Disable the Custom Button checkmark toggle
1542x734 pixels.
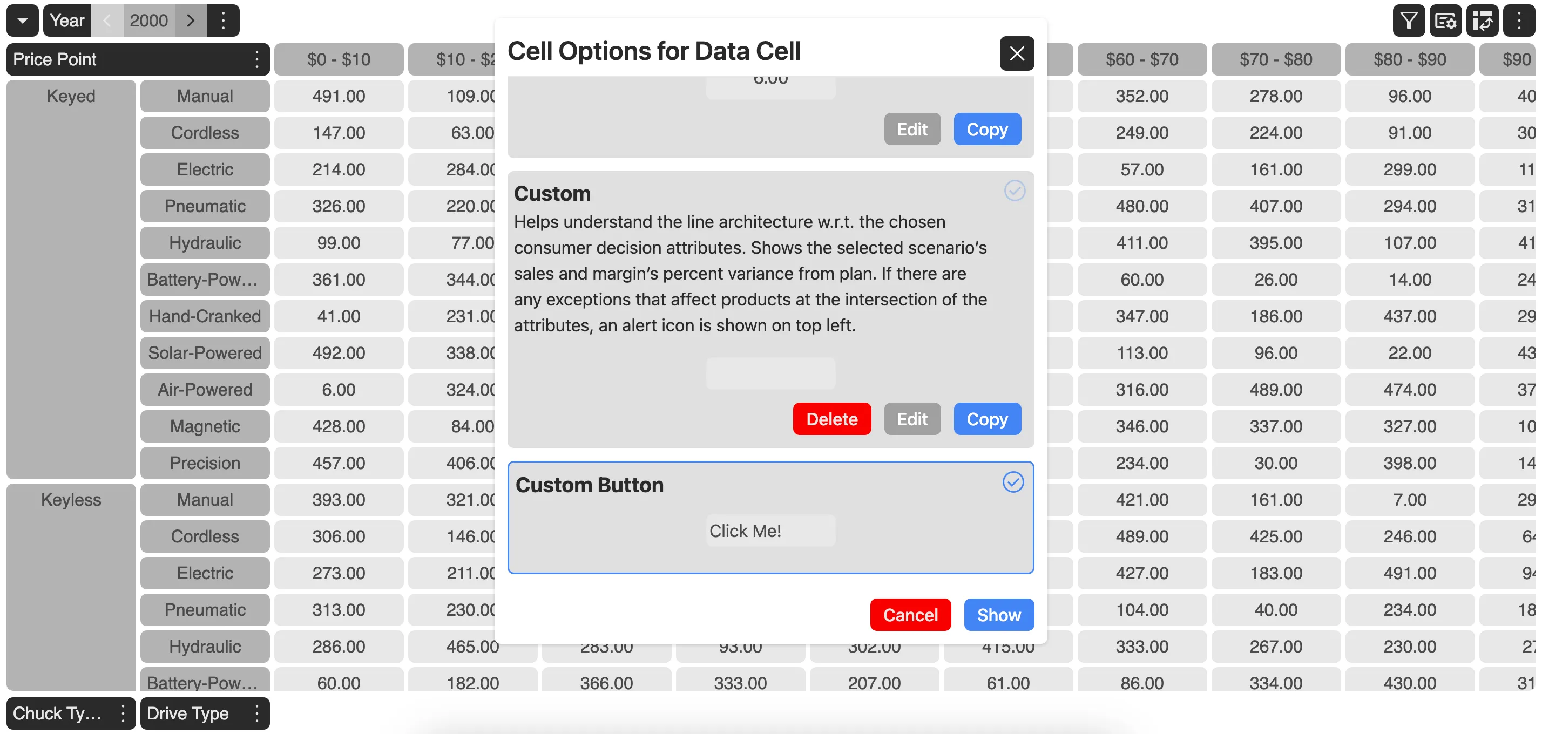(x=1013, y=481)
